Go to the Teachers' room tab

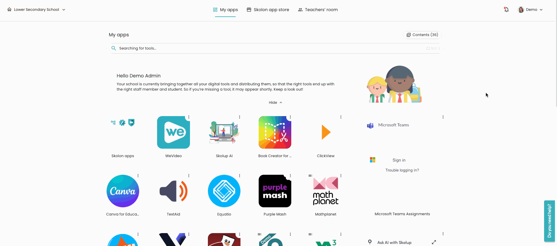318,10
